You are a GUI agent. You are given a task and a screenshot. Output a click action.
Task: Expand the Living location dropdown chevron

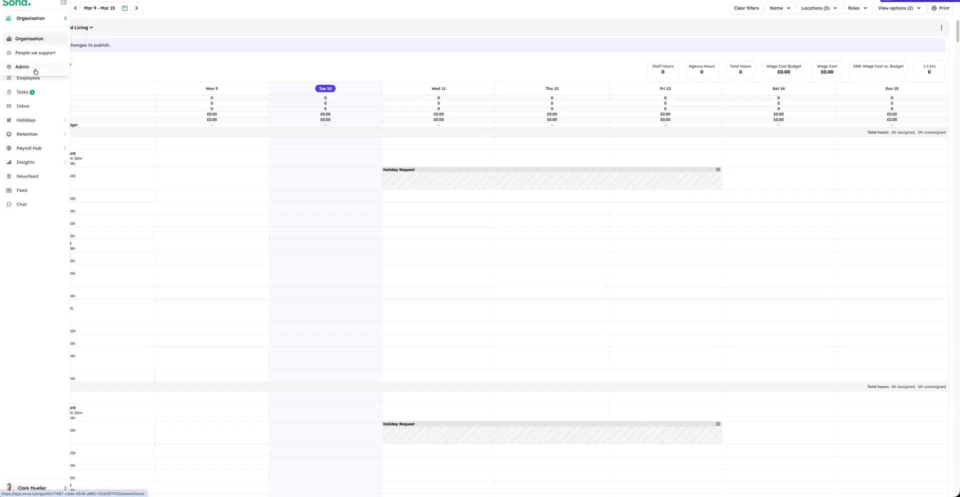coord(91,27)
